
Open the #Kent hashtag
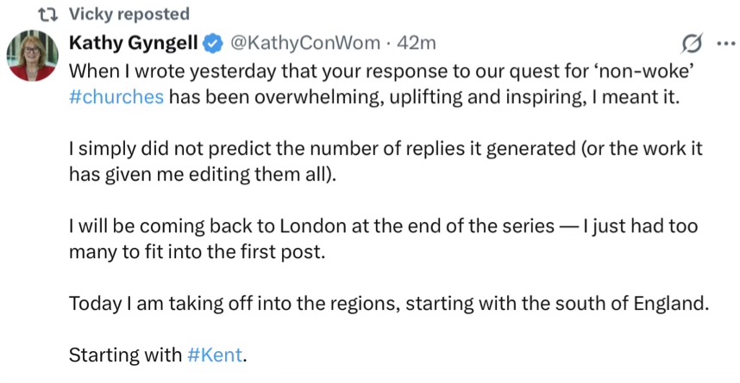[215, 354]
